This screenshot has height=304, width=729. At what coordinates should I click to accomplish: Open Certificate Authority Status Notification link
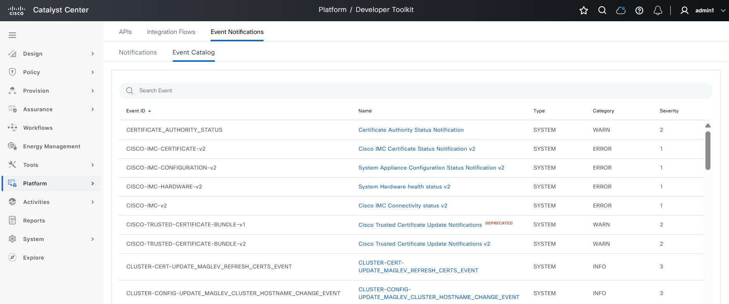pos(411,130)
